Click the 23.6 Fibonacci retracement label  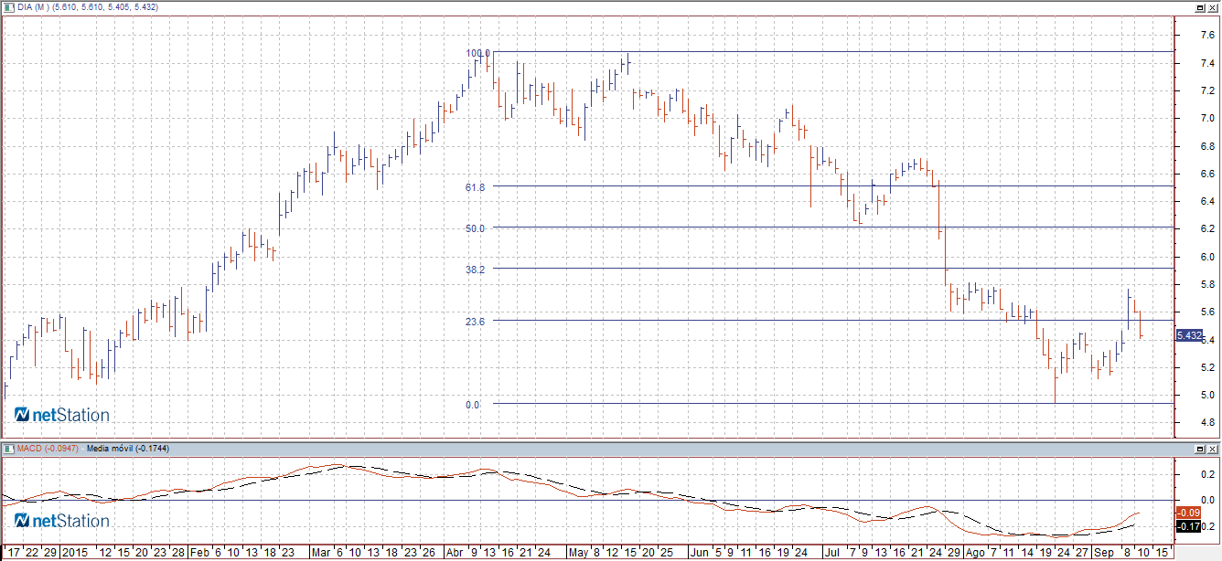tap(475, 322)
